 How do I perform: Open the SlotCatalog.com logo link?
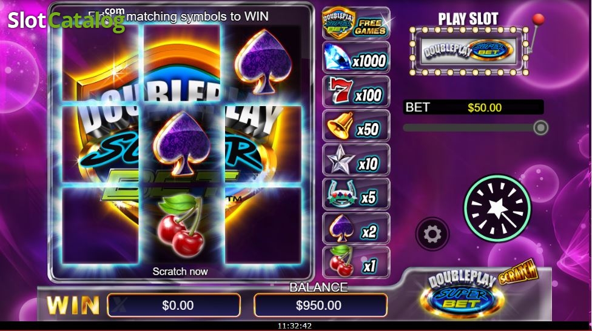(66, 19)
